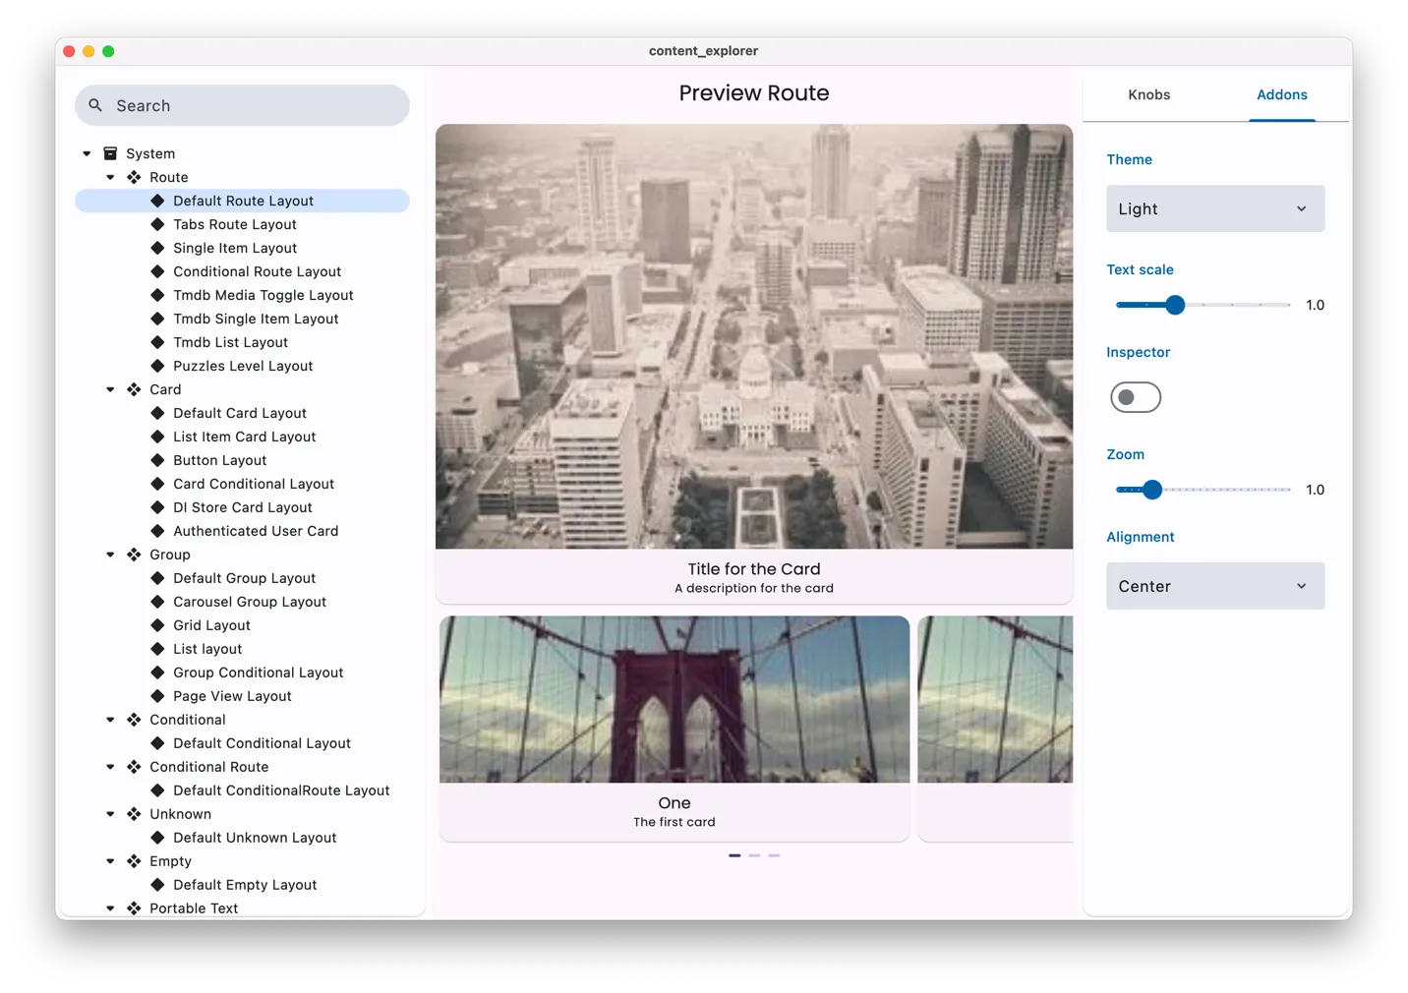The height and width of the screenshot is (993, 1408).
Task: Click the Route folder component icon
Action: [135, 177]
